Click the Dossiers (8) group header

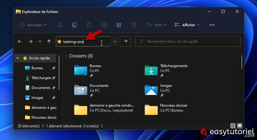81,56
